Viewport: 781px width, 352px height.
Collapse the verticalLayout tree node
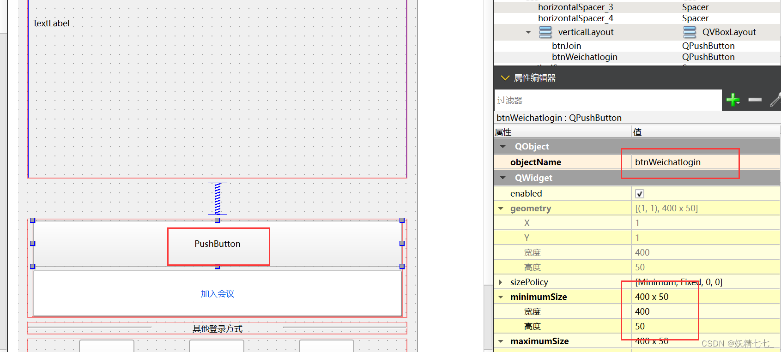pos(528,32)
